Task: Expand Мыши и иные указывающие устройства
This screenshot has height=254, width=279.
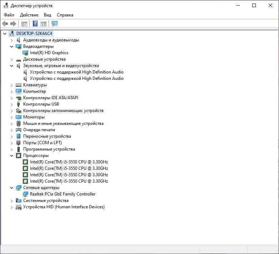Action: click(11, 123)
